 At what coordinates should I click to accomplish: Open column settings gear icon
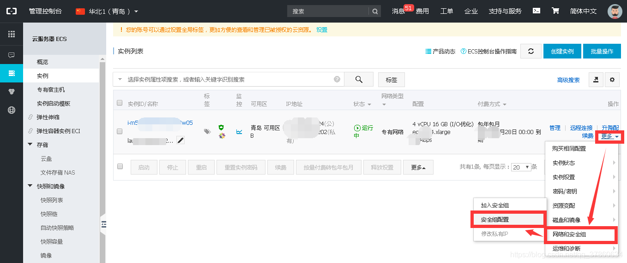(x=612, y=79)
